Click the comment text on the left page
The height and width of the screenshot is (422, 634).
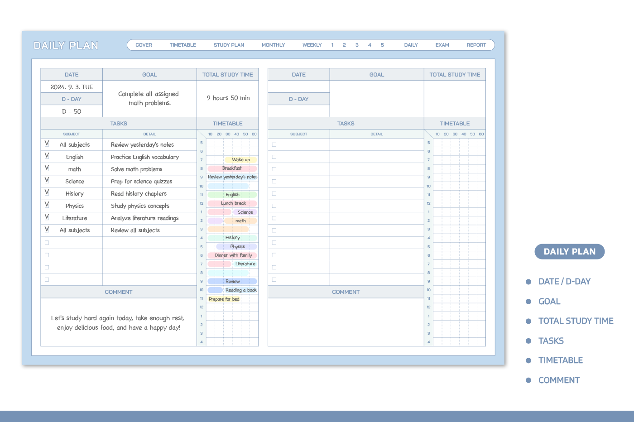click(x=119, y=323)
